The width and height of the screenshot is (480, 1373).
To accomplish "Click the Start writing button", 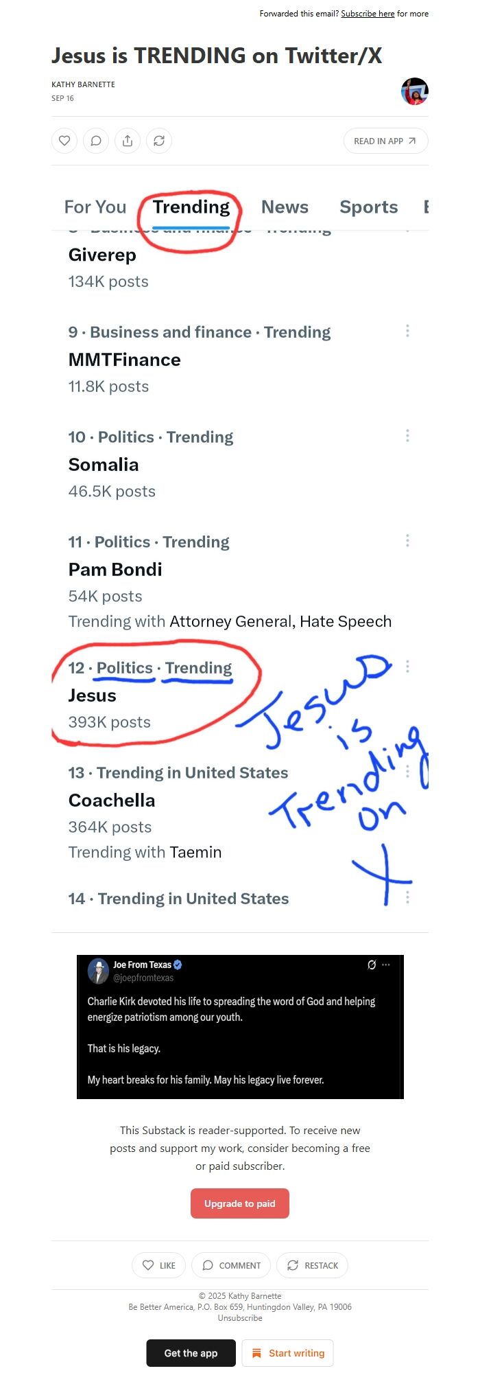I will [288, 1353].
